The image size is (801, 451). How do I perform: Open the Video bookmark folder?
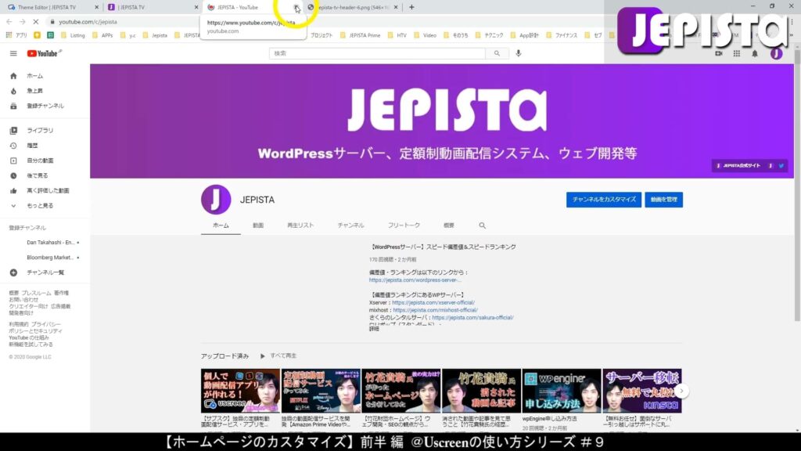click(425, 35)
